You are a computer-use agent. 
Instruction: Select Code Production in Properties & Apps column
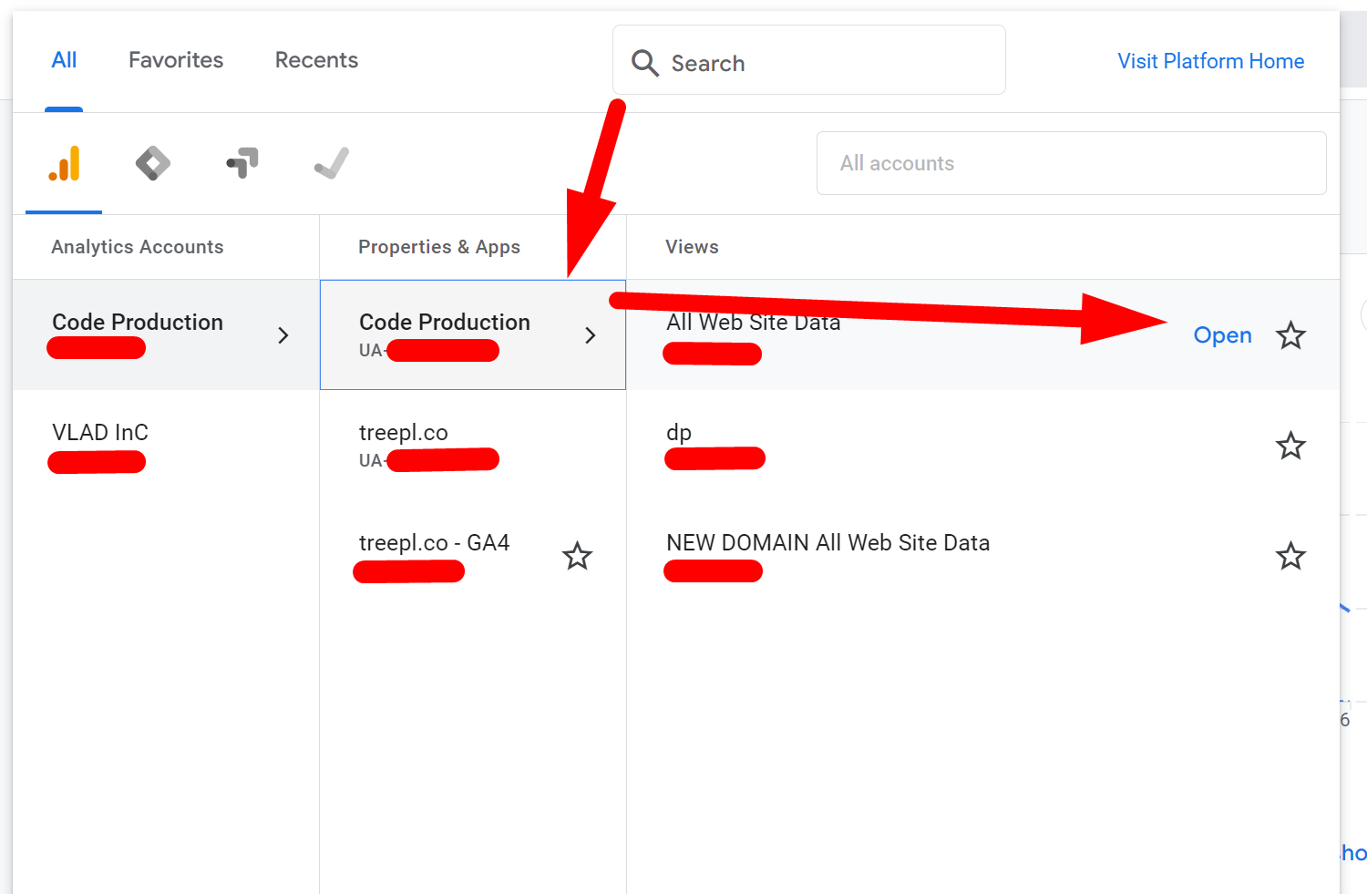pos(473,335)
